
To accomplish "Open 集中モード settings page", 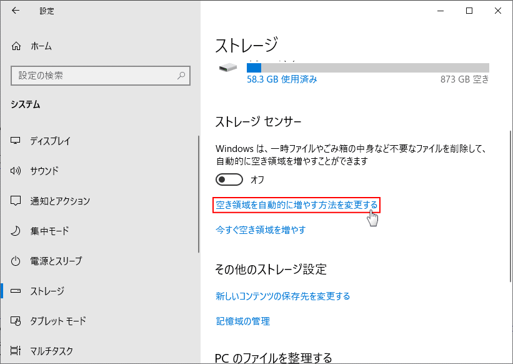I will [49, 231].
